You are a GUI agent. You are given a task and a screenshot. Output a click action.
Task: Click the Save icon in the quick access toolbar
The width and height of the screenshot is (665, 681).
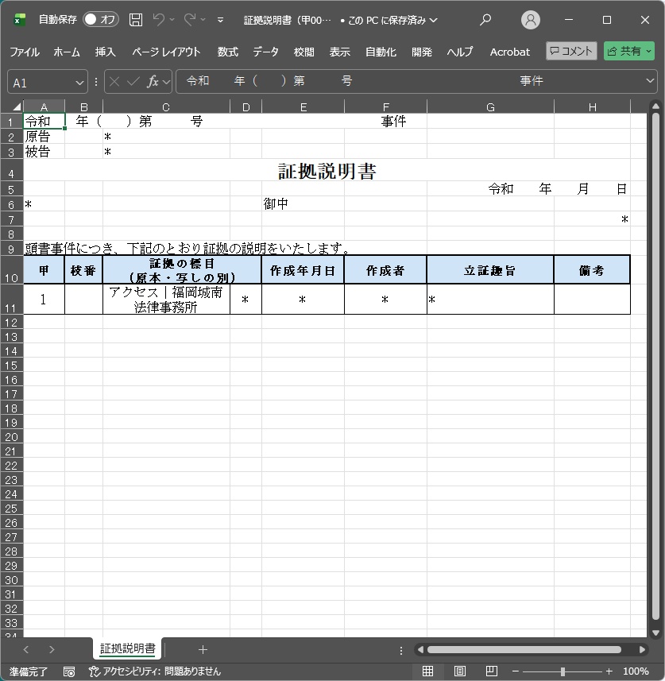[137, 18]
